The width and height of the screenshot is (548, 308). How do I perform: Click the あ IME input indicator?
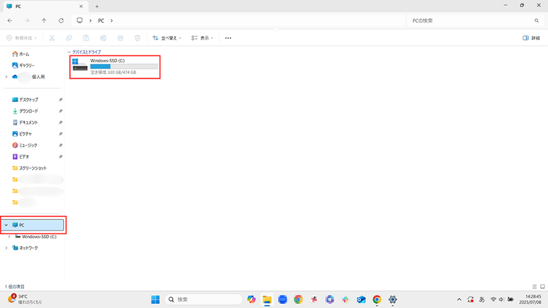coord(482,299)
